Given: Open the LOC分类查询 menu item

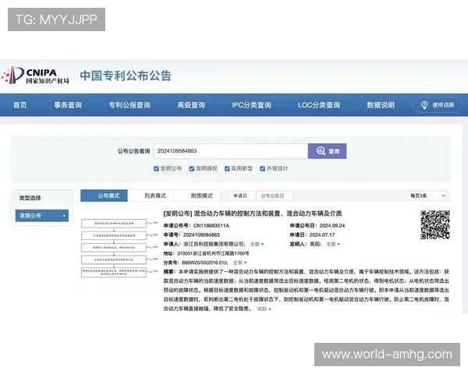Looking at the screenshot, I should coord(319,105).
